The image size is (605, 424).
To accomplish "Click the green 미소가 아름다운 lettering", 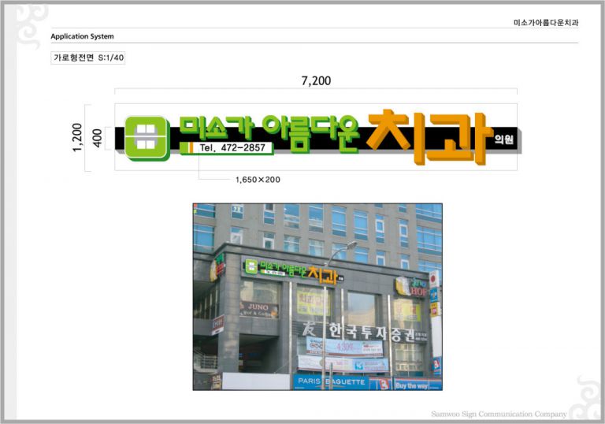I will pos(269,128).
